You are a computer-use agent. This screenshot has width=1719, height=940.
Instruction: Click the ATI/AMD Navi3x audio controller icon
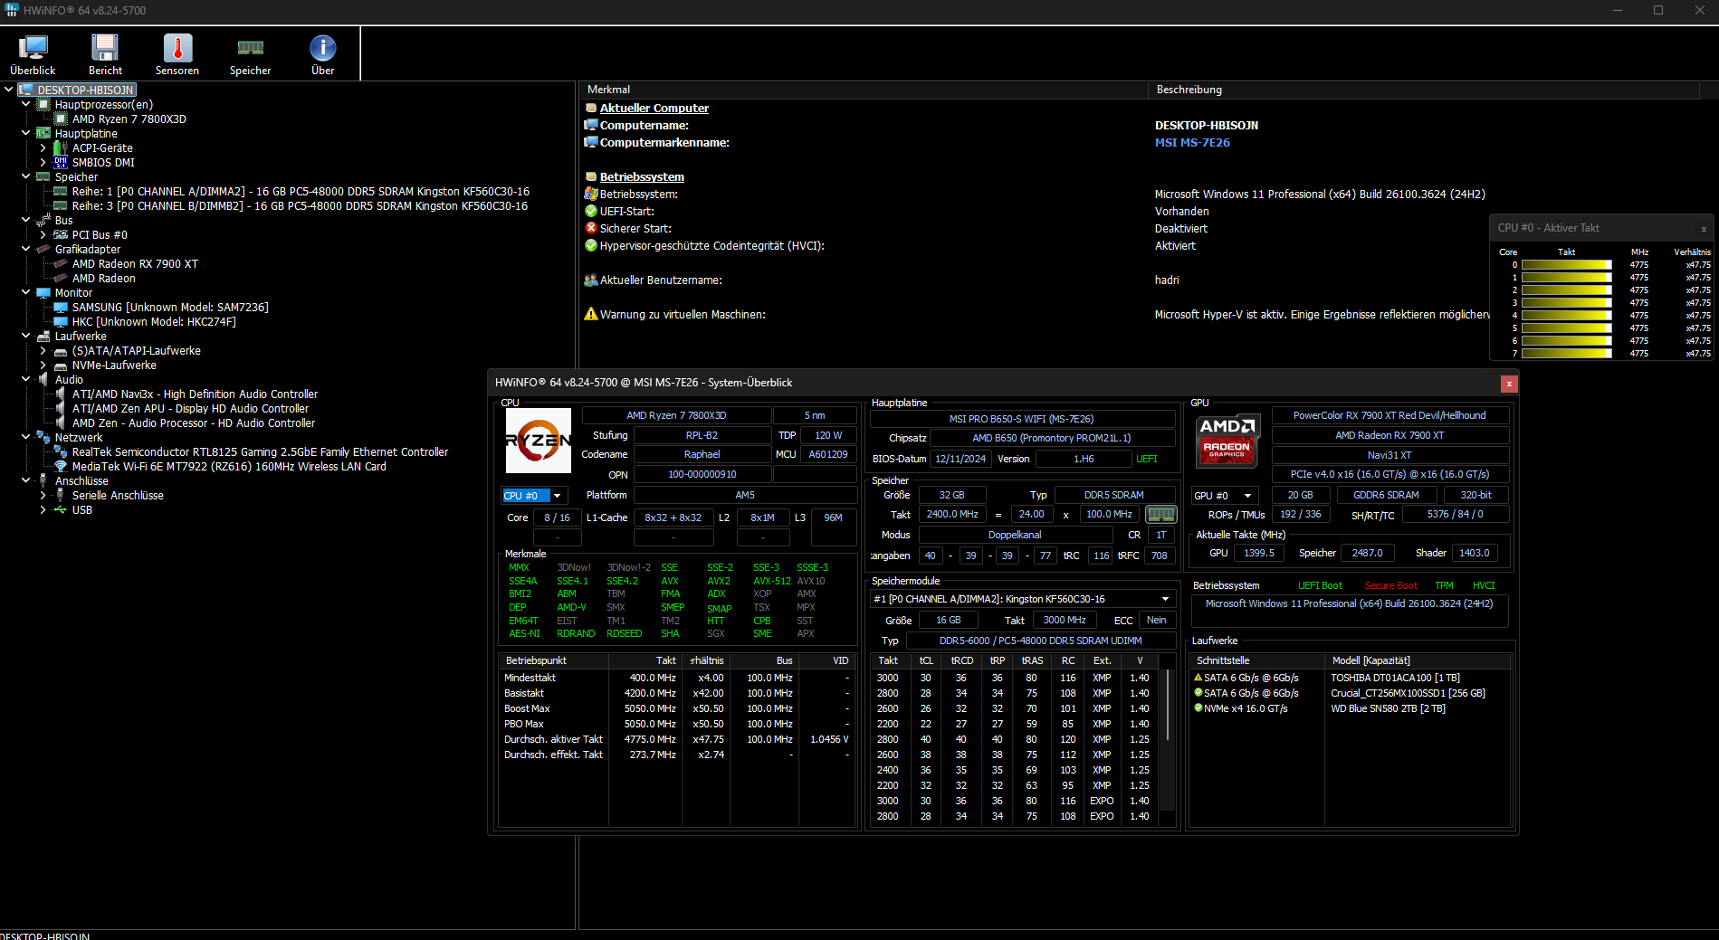[x=61, y=394]
